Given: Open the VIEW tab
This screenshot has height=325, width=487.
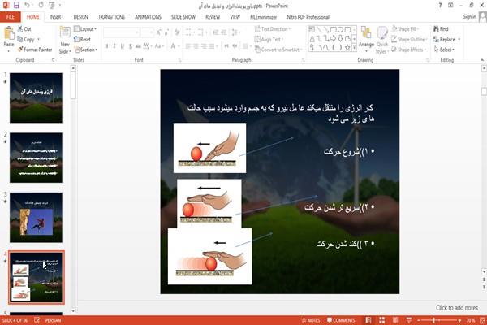Looking at the screenshot, I should (x=235, y=17).
